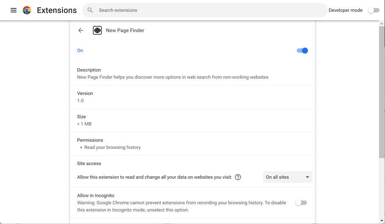Open the main hamburger menu
The height and width of the screenshot is (224, 385).
pyautogui.click(x=14, y=10)
